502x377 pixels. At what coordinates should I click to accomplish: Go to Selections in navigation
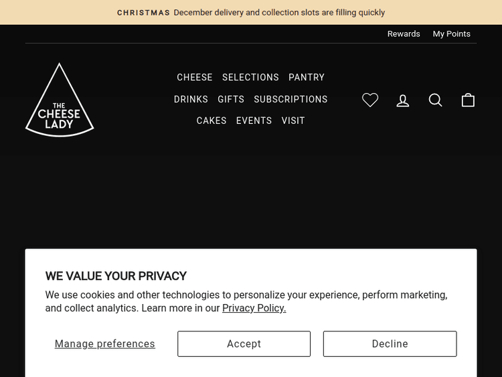[x=250, y=77]
